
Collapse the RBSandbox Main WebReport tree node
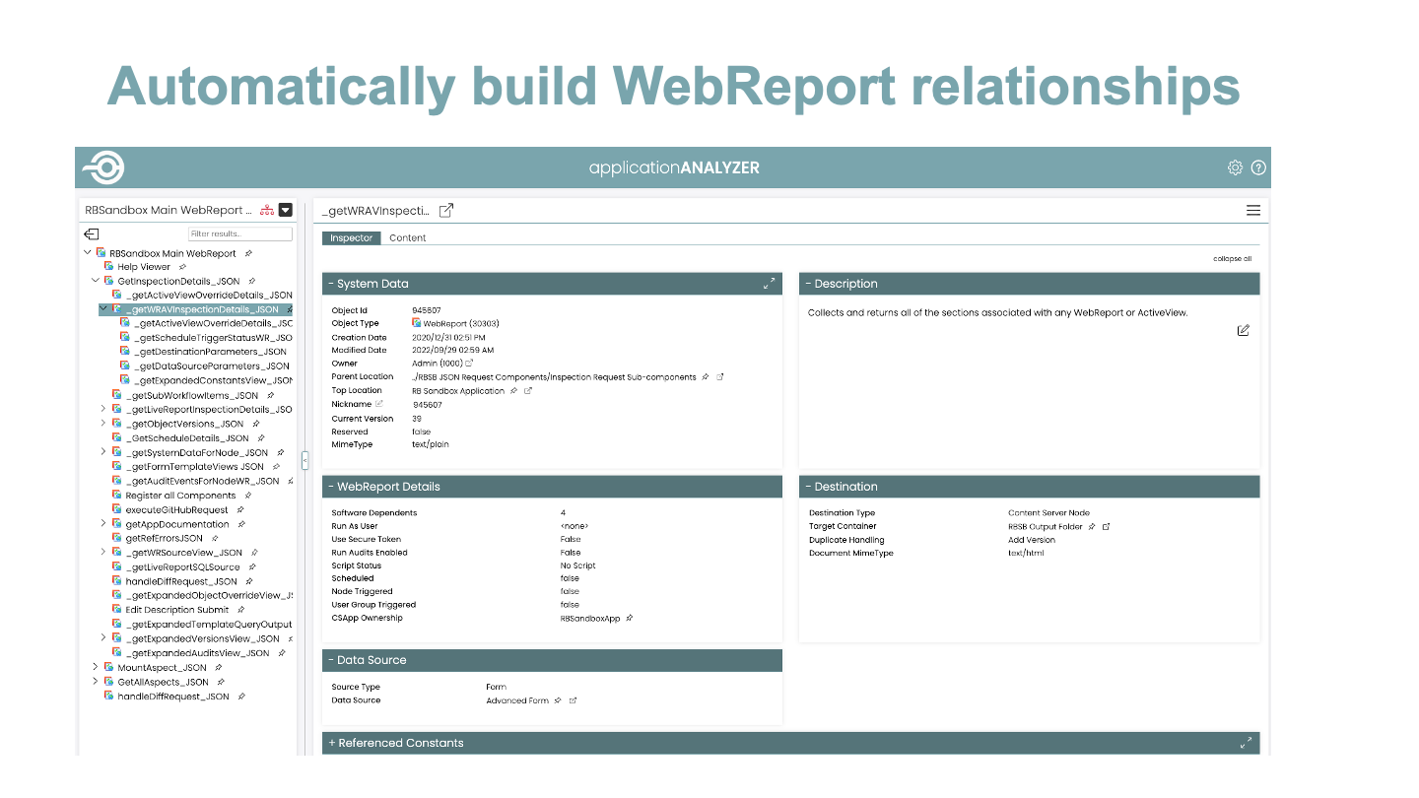pos(88,253)
